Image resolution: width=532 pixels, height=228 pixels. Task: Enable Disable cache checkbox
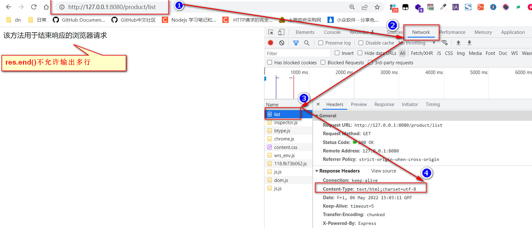click(361, 43)
